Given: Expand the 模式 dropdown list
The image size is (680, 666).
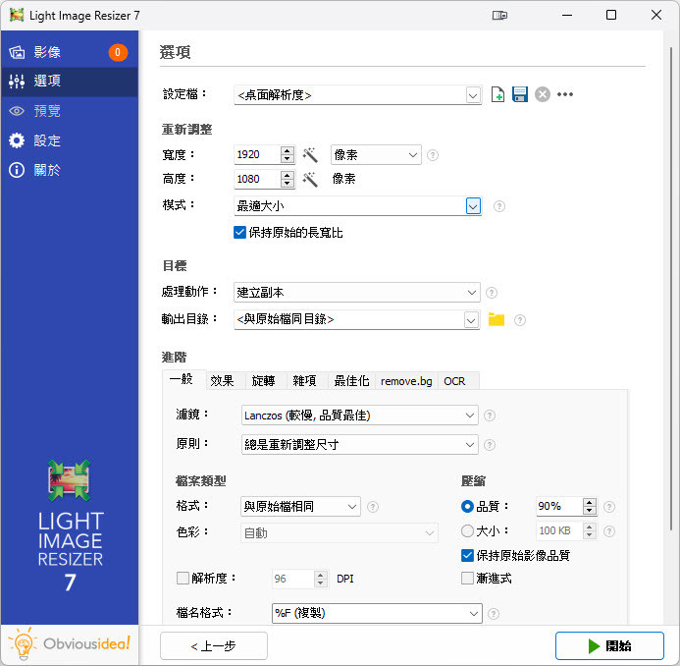Looking at the screenshot, I should click(x=473, y=206).
